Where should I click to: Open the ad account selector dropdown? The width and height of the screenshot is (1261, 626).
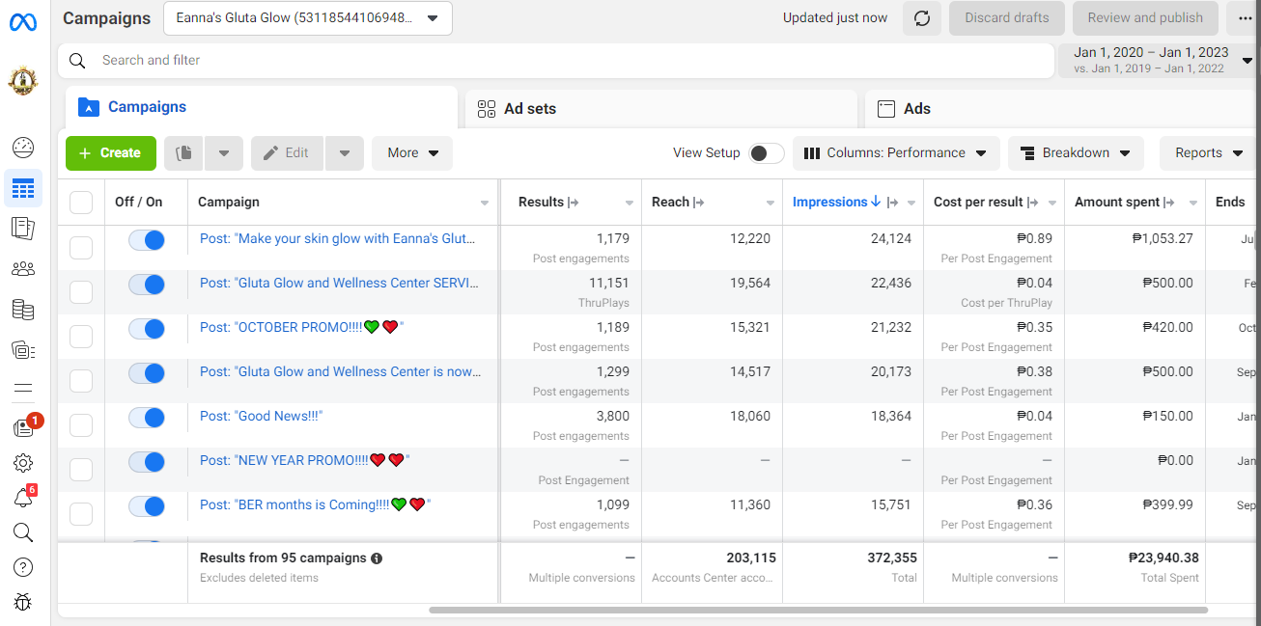307,18
